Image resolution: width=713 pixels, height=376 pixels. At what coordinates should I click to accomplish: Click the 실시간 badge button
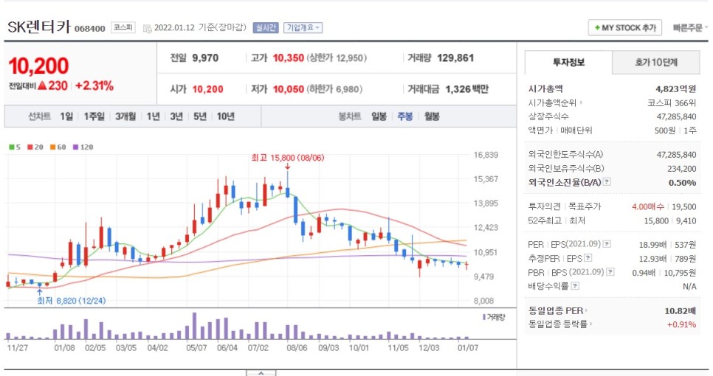coord(266,28)
